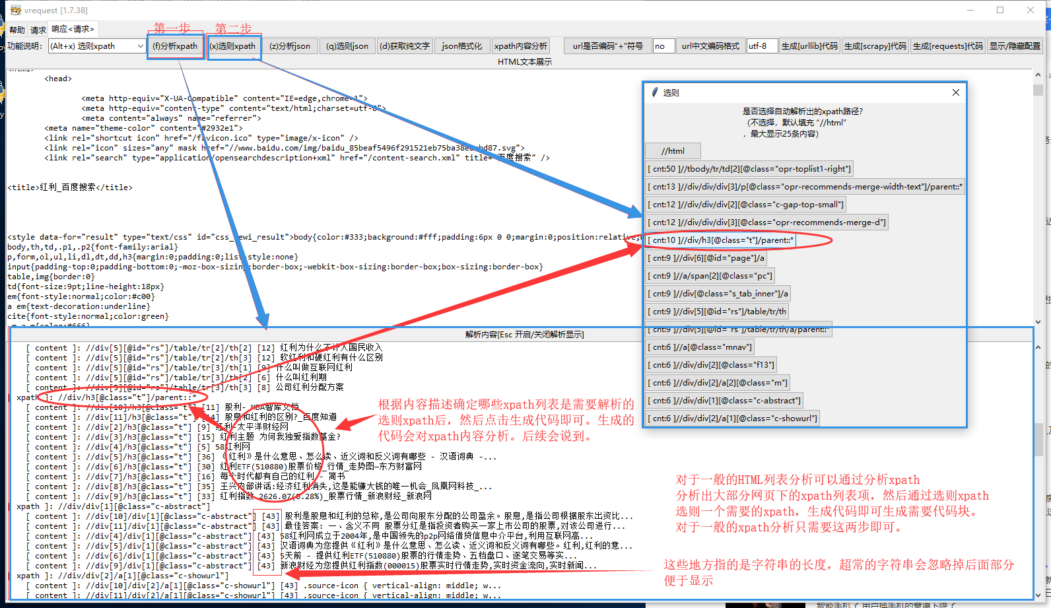This screenshot has width=1051, height=608.
Task: Click the (x)选则xpath button
Action: tap(232, 46)
